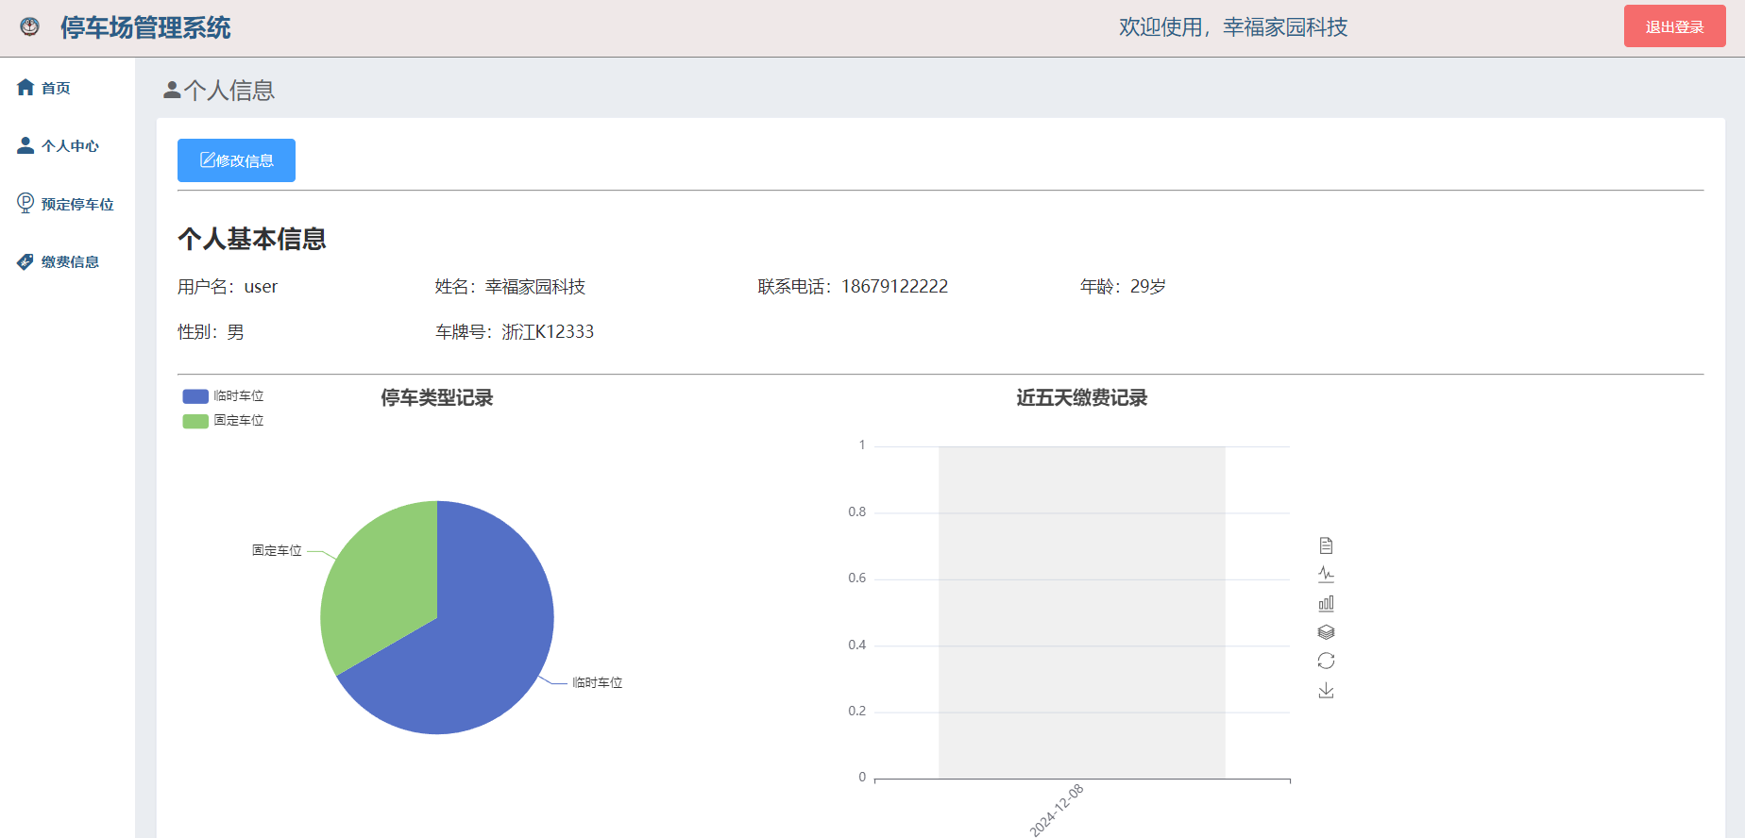Save chart as image download icon
The width and height of the screenshot is (1745, 838).
pyautogui.click(x=1326, y=690)
